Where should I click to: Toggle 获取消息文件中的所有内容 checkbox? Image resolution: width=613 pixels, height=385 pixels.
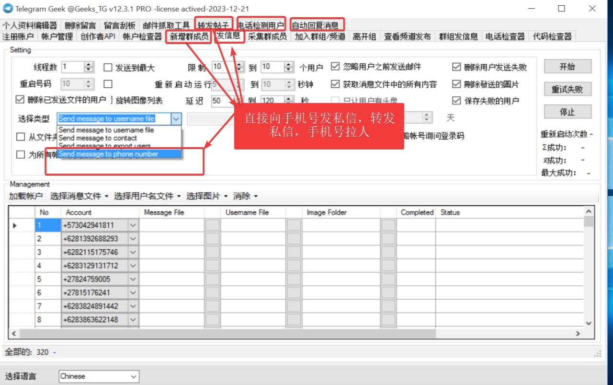pos(335,84)
